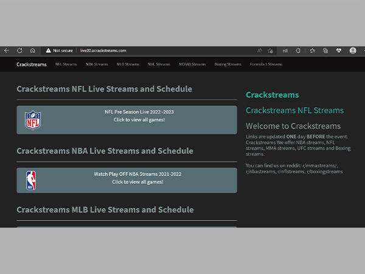This screenshot has width=365, height=274.
Task: Open the browser essentials heart icon
Action: 339,51
